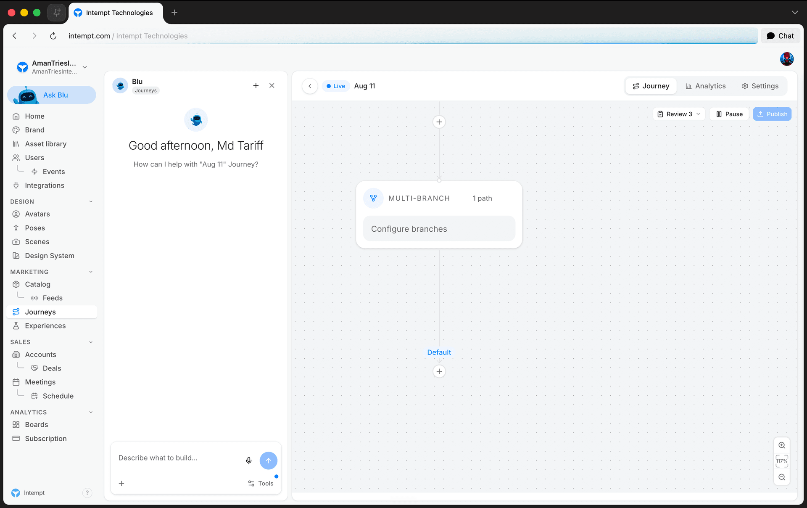Viewport: 807px width, 508px height.
Task: Focus the Describe what to build input
Action: point(179,458)
